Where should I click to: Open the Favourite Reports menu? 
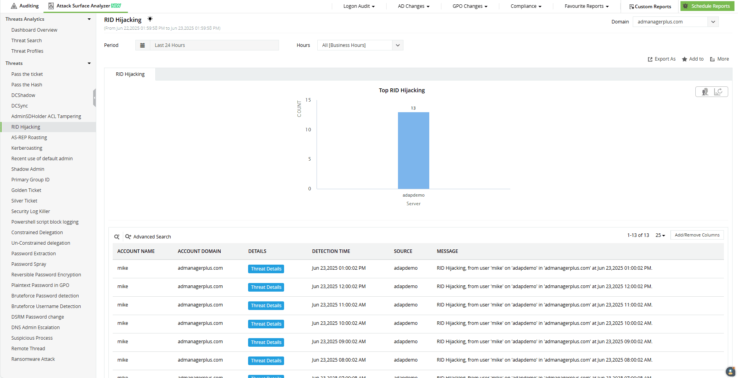(587, 6)
